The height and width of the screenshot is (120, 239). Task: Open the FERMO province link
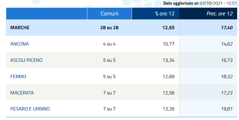(x=18, y=77)
